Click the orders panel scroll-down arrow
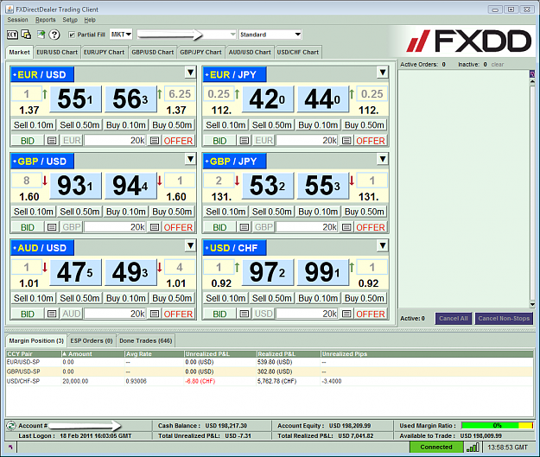The height and width of the screenshot is (457, 540). pos(532,304)
